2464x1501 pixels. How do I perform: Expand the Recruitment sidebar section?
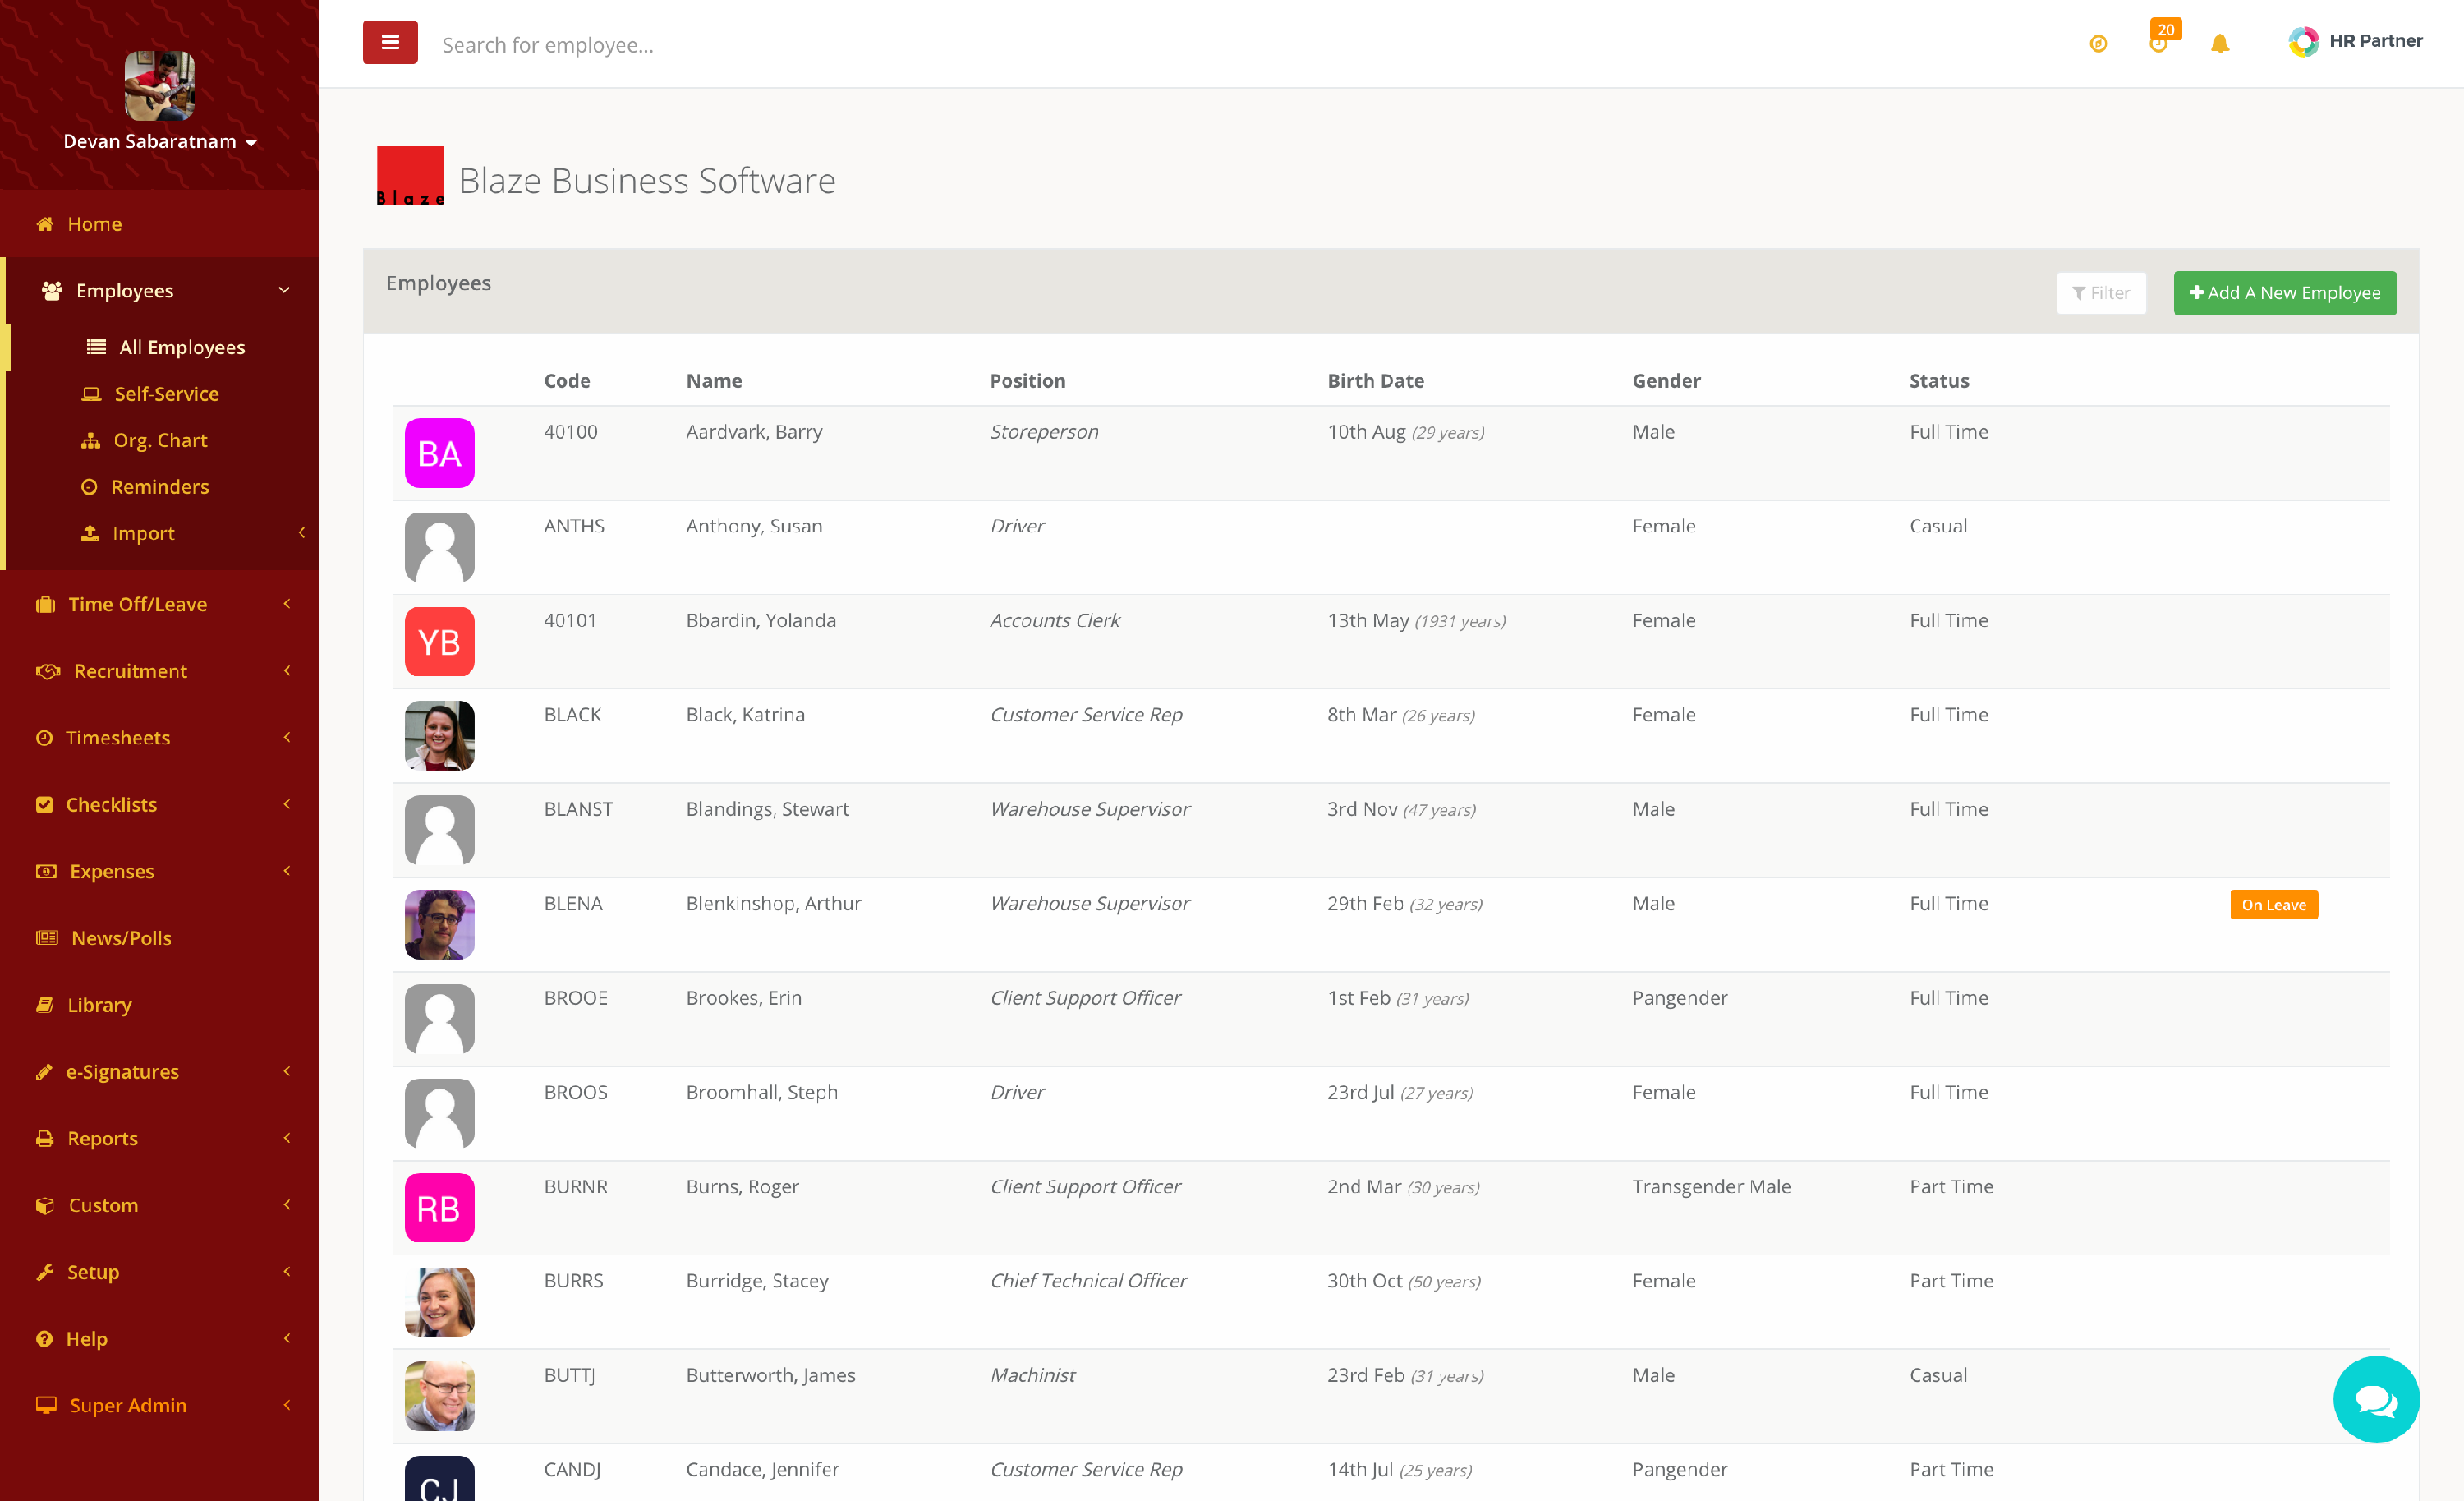[x=130, y=671]
